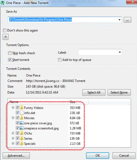Click the torrent.jiwang.cc comment text
The image size is (137, 160).
(56, 81)
